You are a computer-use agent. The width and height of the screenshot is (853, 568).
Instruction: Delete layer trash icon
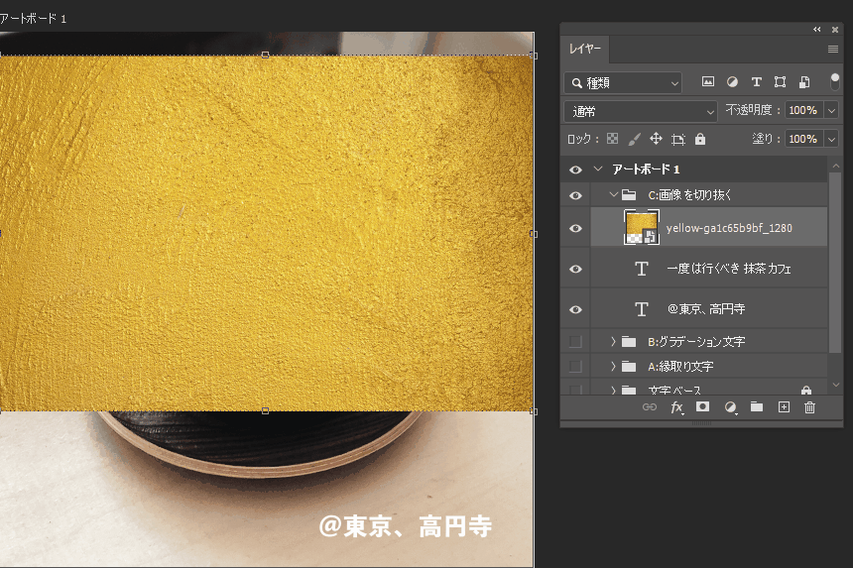tap(810, 407)
